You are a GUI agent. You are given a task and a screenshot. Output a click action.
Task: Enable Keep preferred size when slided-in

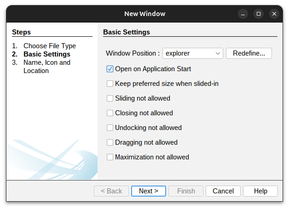pos(110,84)
